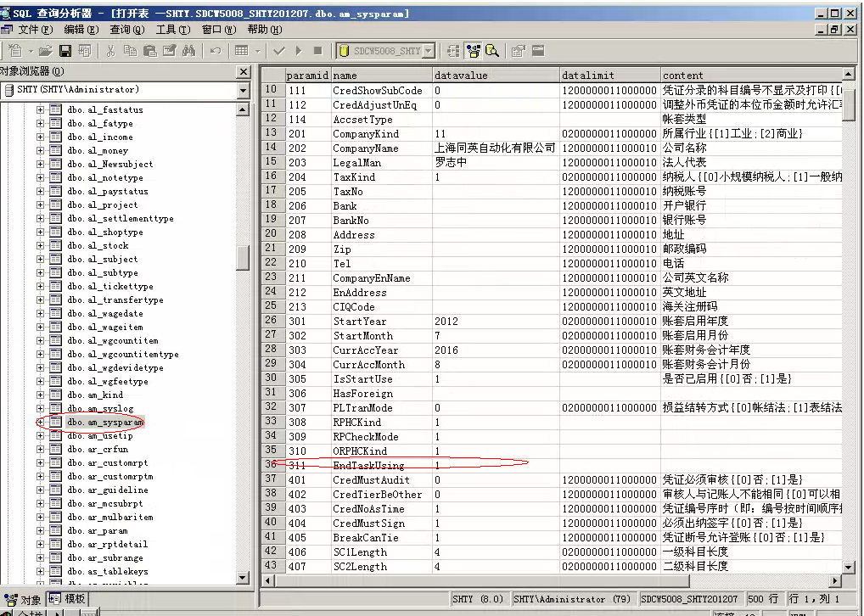Click the Undo arrow icon
The image size is (864, 616).
(x=215, y=51)
